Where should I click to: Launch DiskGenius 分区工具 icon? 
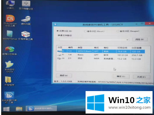pos(10,21)
